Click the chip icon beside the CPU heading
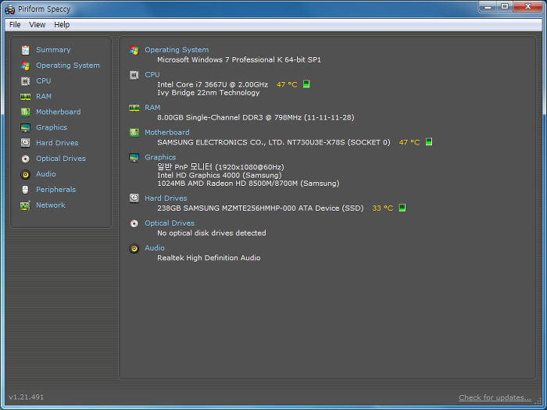This screenshot has height=410, width=547. 134,75
